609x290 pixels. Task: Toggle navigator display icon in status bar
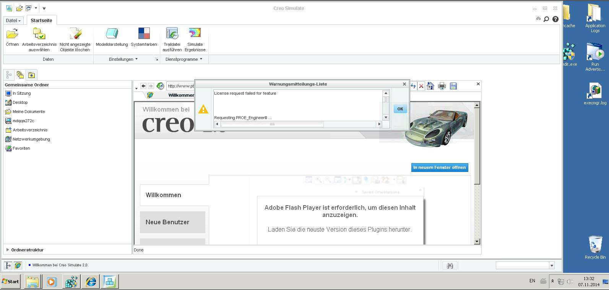pos(8,265)
